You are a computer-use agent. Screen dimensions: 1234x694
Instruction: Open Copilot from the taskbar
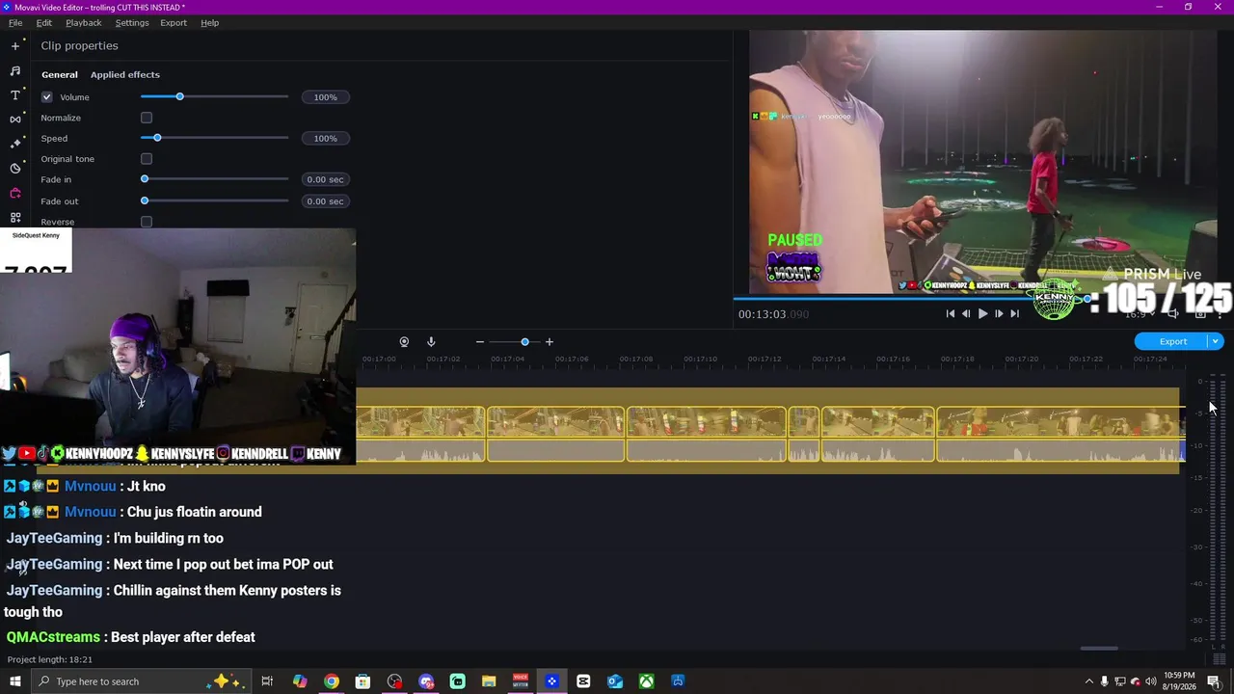[300, 681]
